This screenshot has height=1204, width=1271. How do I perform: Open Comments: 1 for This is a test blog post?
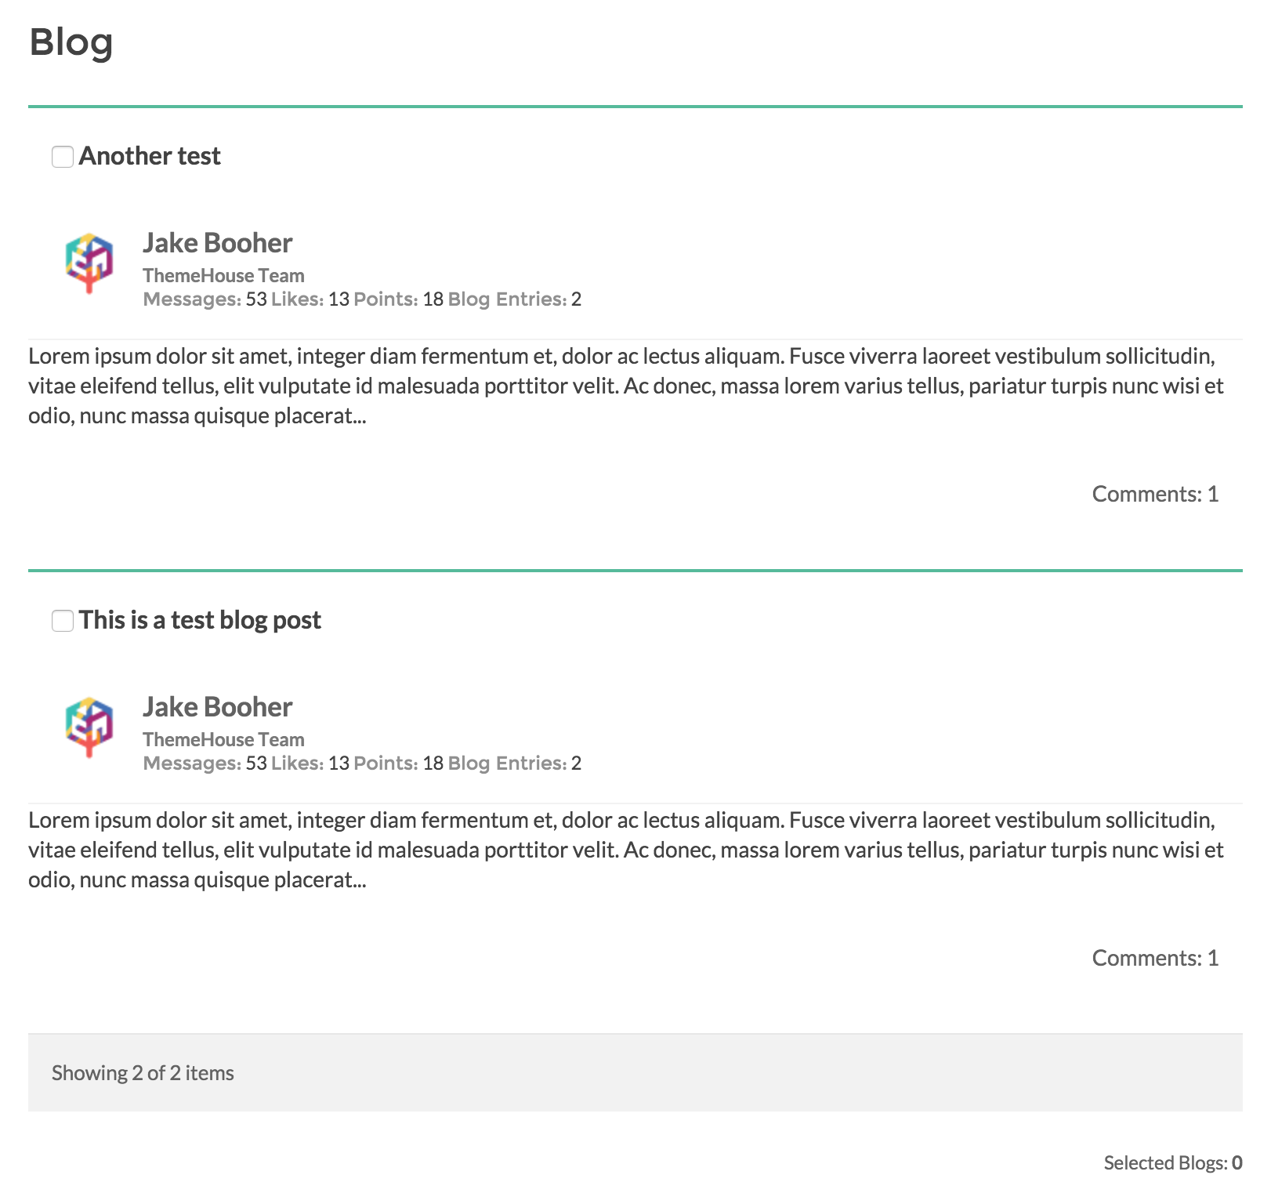(x=1155, y=958)
